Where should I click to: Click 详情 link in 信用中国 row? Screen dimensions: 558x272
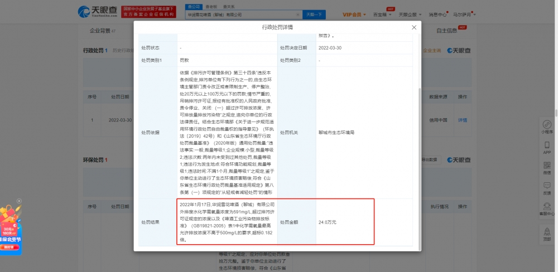click(462, 120)
